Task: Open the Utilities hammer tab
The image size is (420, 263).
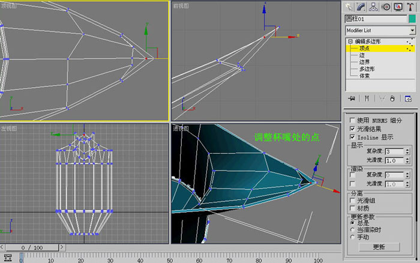Action: click(410, 7)
